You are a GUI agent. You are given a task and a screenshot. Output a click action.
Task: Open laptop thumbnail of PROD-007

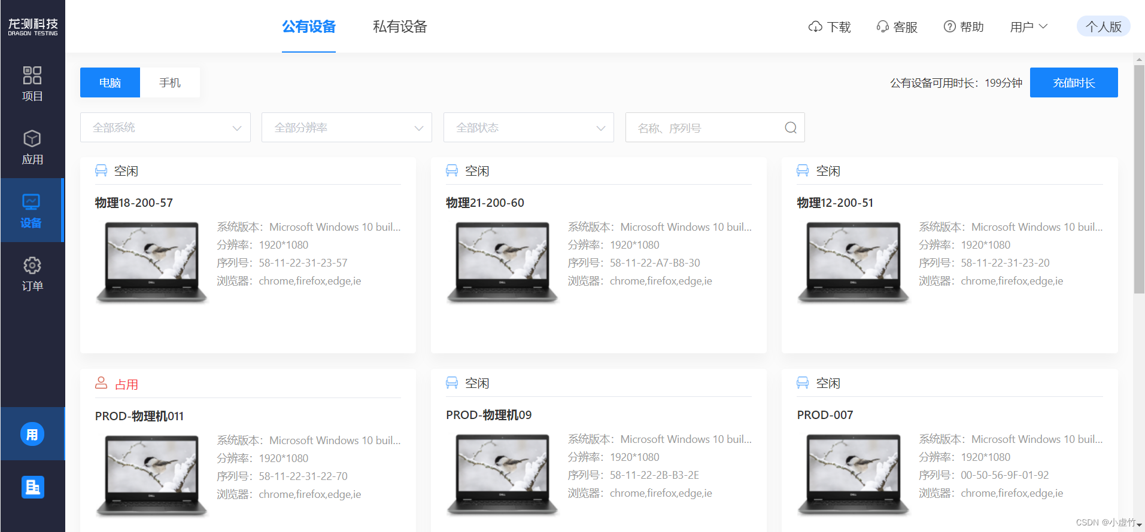point(854,474)
